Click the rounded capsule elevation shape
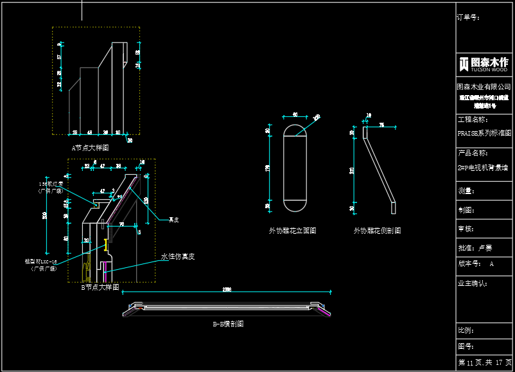This screenshot has width=515, height=372. [x=295, y=168]
